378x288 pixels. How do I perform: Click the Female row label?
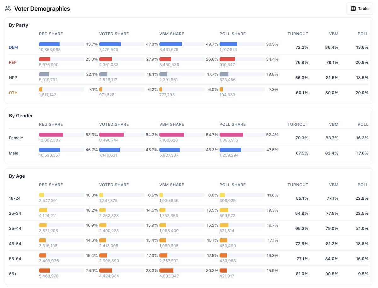[x=16, y=138]
